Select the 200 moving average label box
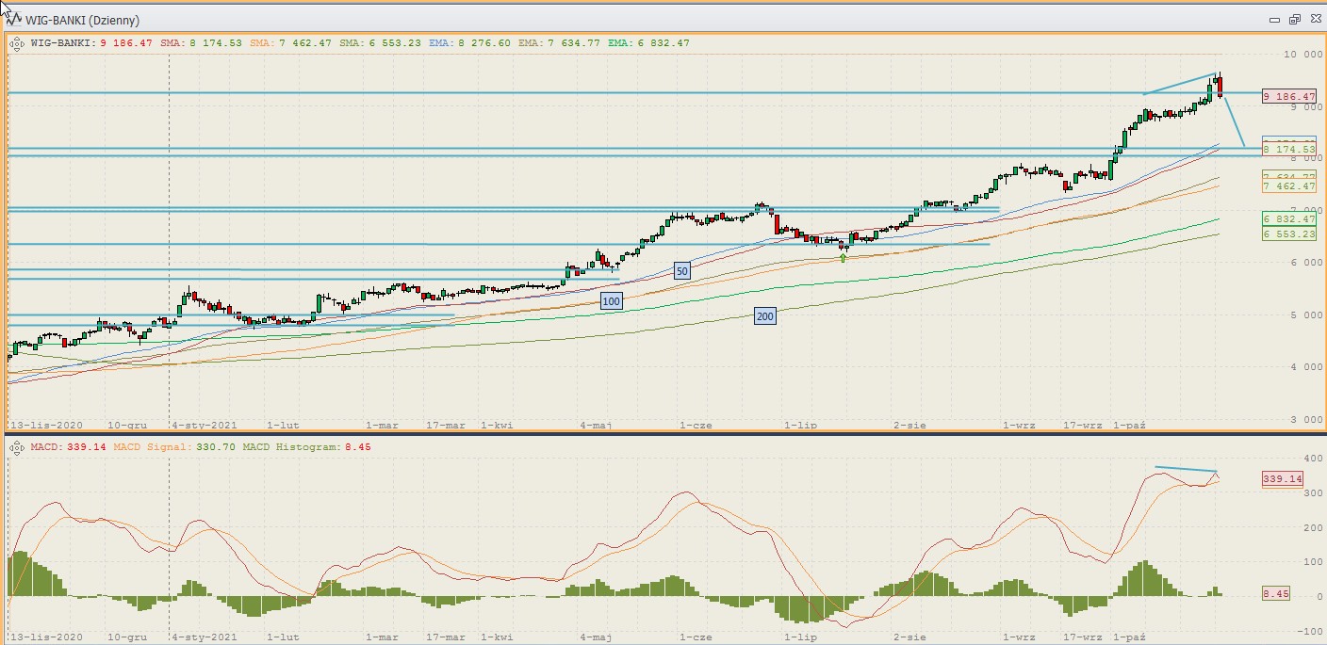 765,316
